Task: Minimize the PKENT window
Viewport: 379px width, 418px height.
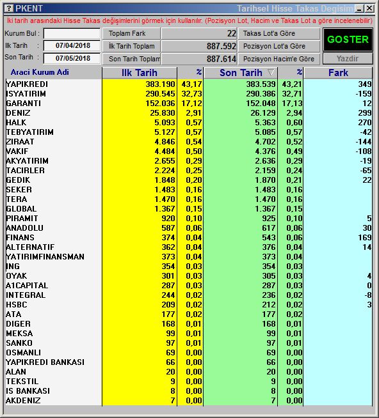Action: tap(359, 8)
